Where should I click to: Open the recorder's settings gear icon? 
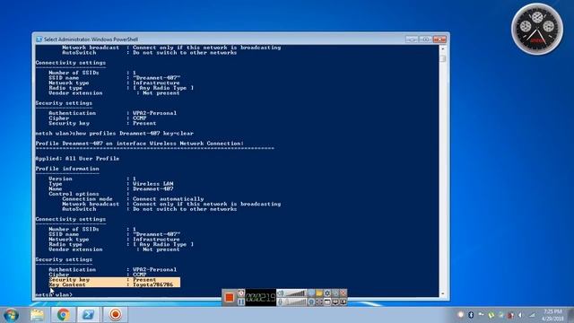(327, 293)
